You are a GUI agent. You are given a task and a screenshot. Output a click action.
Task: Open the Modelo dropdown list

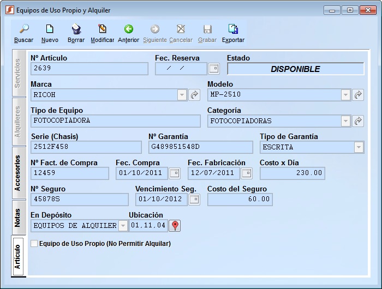pyautogui.click(x=345, y=95)
